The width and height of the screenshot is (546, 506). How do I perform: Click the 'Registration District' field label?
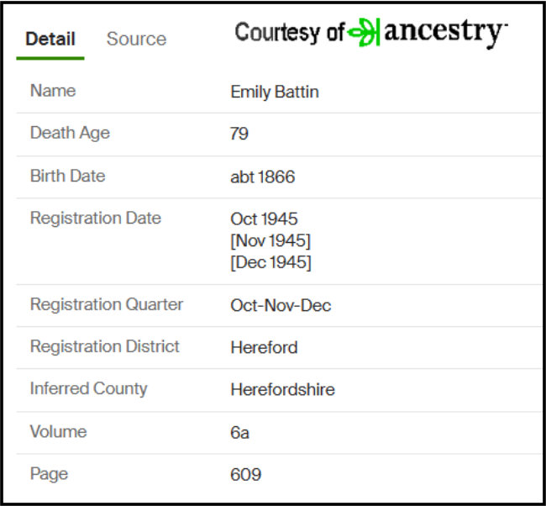click(105, 346)
